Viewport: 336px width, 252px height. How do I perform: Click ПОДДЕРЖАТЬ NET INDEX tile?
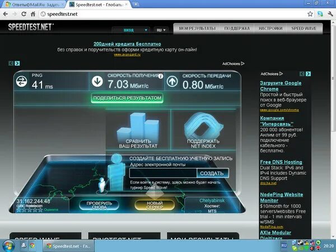click(x=203, y=130)
